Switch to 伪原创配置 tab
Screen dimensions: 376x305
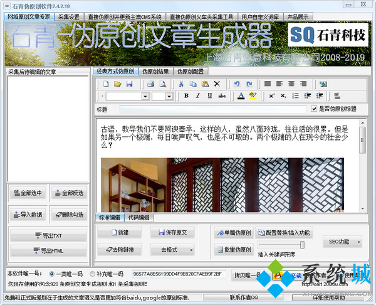tap(191, 72)
